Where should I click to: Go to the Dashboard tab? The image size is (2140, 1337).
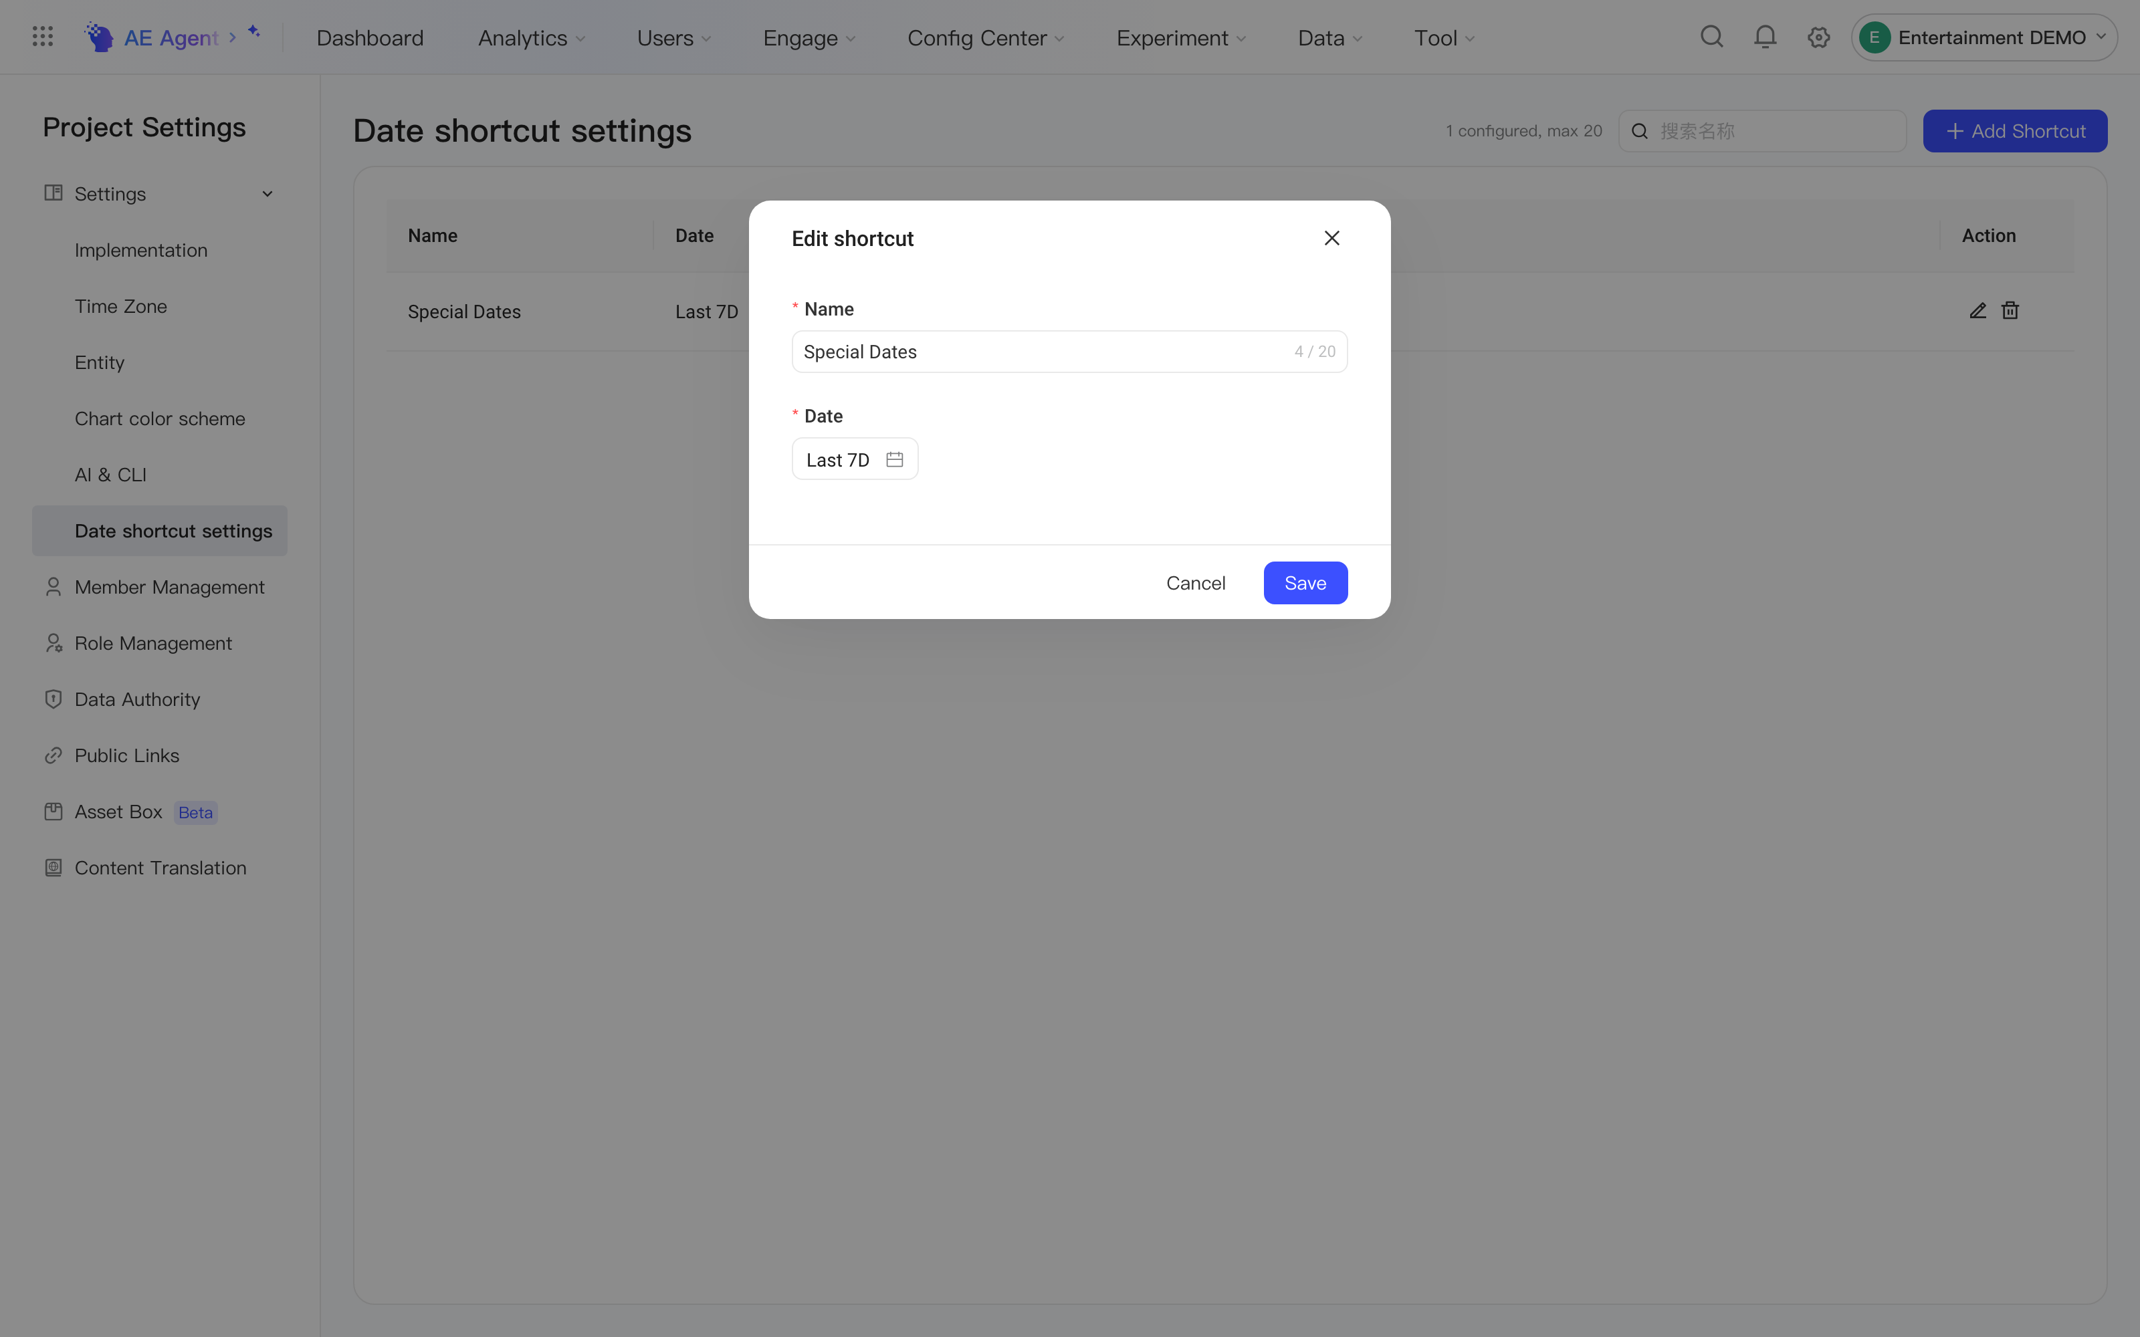[x=370, y=38]
